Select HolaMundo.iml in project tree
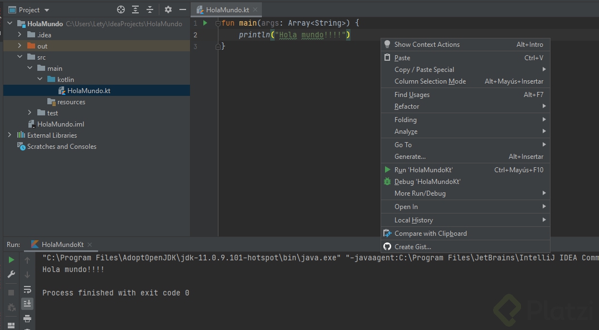The width and height of the screenshot is (599, 330). [61, 124]
